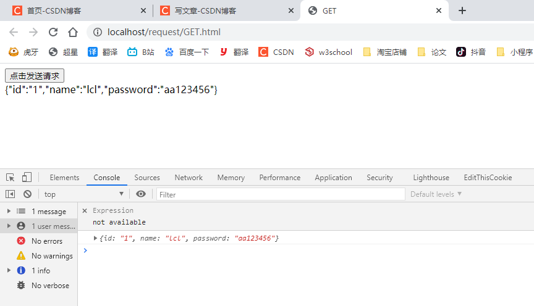Open the Lighthouse DevTools tab
Screen dimensions: 534x306
[x=431, y=178]
